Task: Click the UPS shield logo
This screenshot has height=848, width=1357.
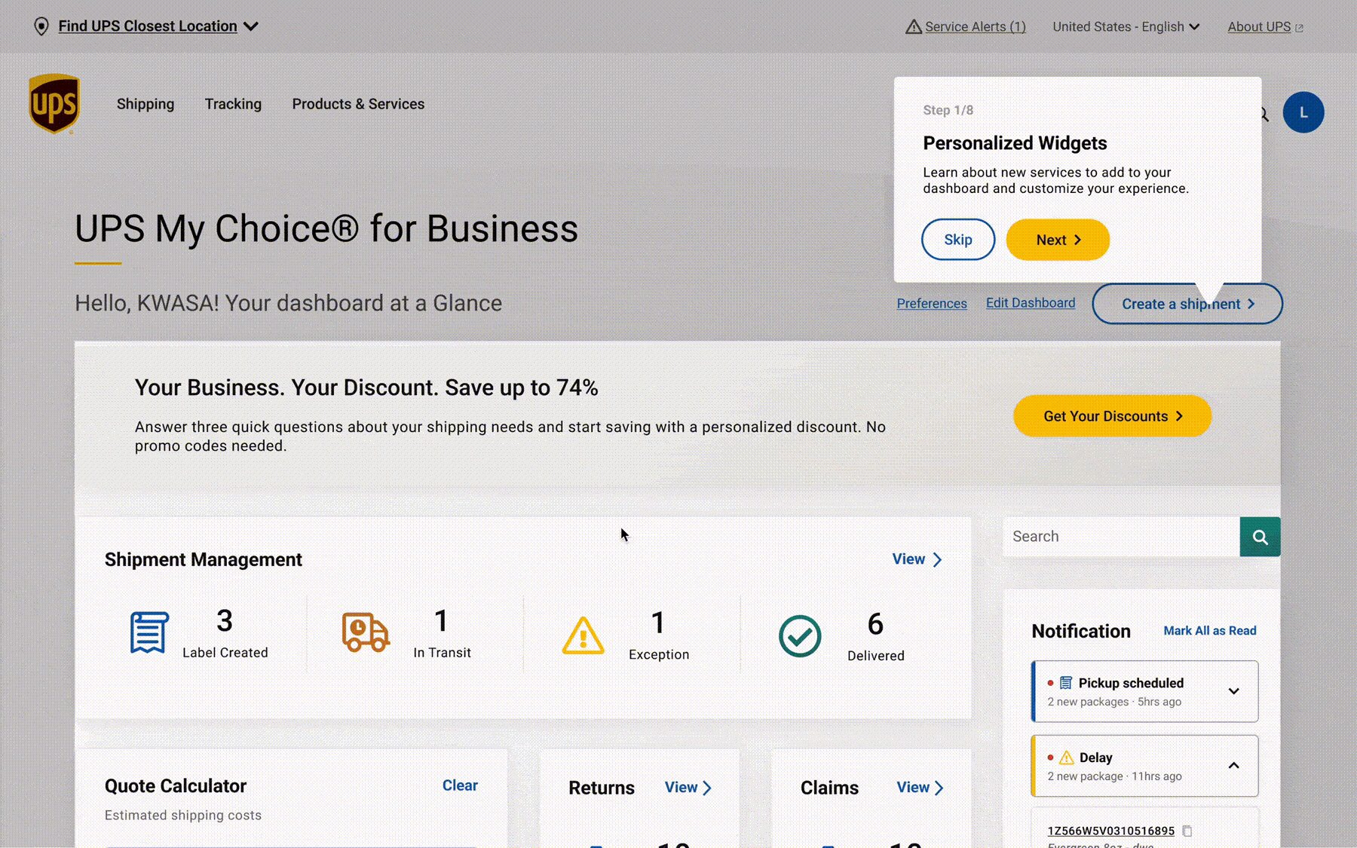Action: pos(54,104)
